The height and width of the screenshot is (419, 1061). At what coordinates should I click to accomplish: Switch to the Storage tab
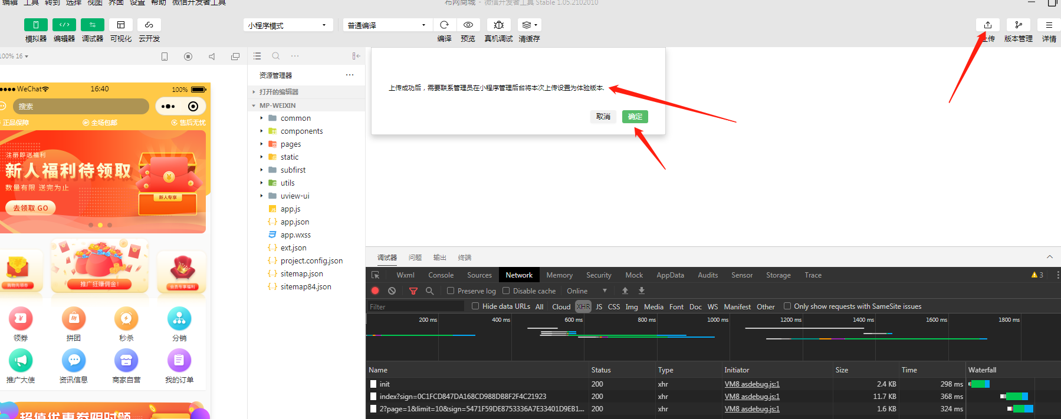(x=778, y=275)
